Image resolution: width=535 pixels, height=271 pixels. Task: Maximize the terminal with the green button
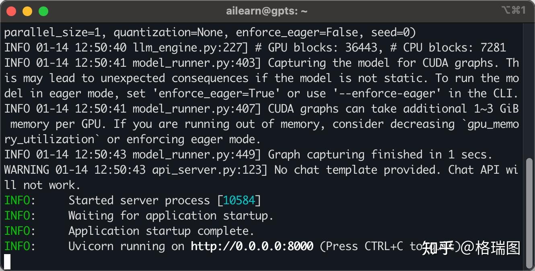click(x=43, y=11)
